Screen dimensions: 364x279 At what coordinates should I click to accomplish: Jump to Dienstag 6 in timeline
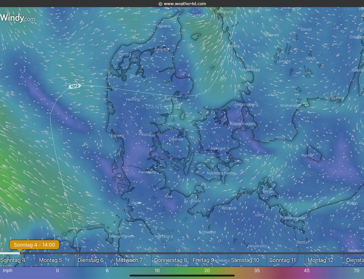(x=90, y=260)
